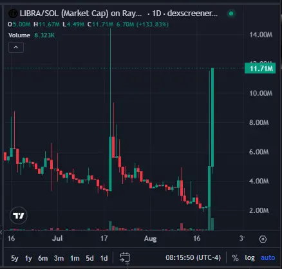Click the 8.00M price axis label
Image resolution: width=282 pixels, height=269 pixels.
[259, 122]
